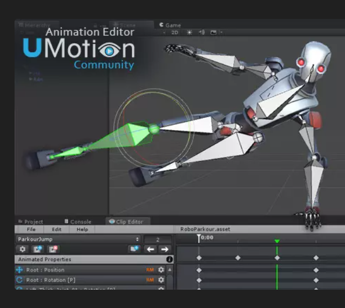The height and width of the screenshot is (308, 345).
Task: Open the Edit menu in Clip Editor
Action: click(57, 230)
